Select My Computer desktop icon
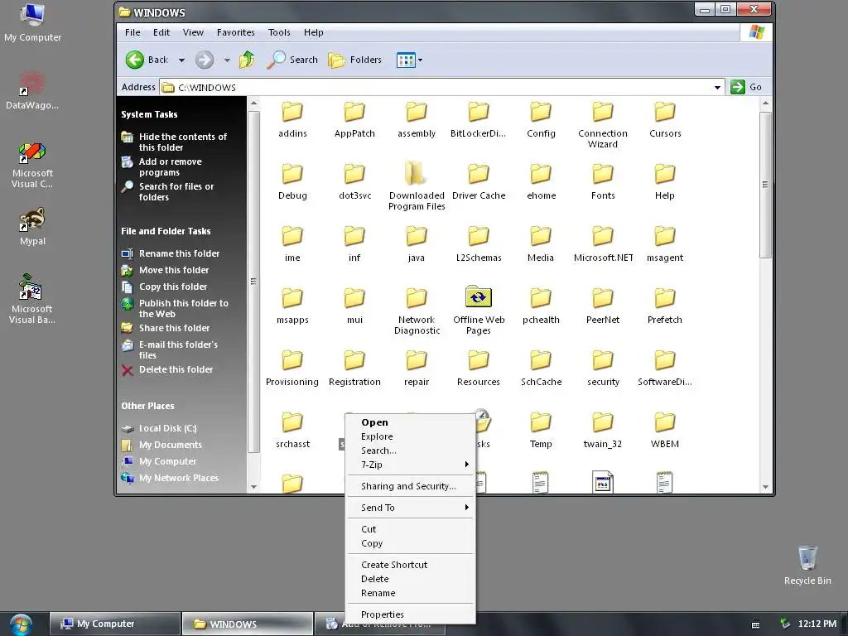 [32, 23]
